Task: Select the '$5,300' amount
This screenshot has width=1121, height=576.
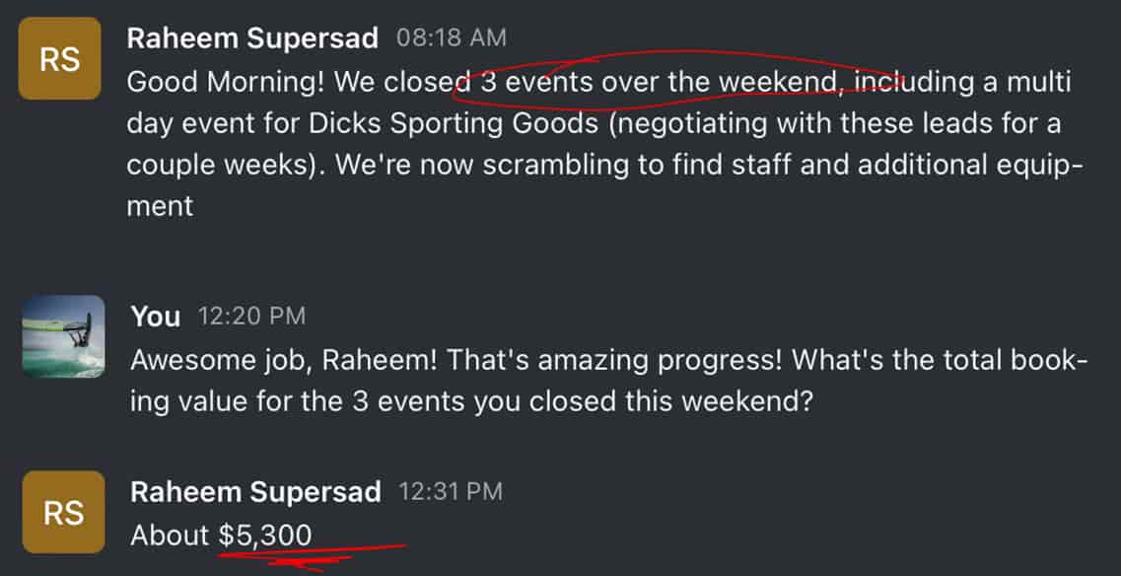Action: tap(265, 536)
